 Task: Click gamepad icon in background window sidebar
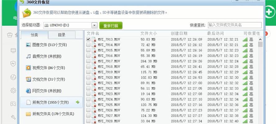click(13, 104)
